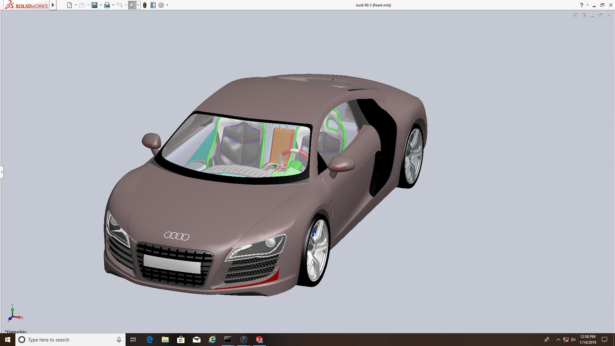Toggle the Select arrow tool
The width and height of the screenshot is (615, 346).
point(132,5)
